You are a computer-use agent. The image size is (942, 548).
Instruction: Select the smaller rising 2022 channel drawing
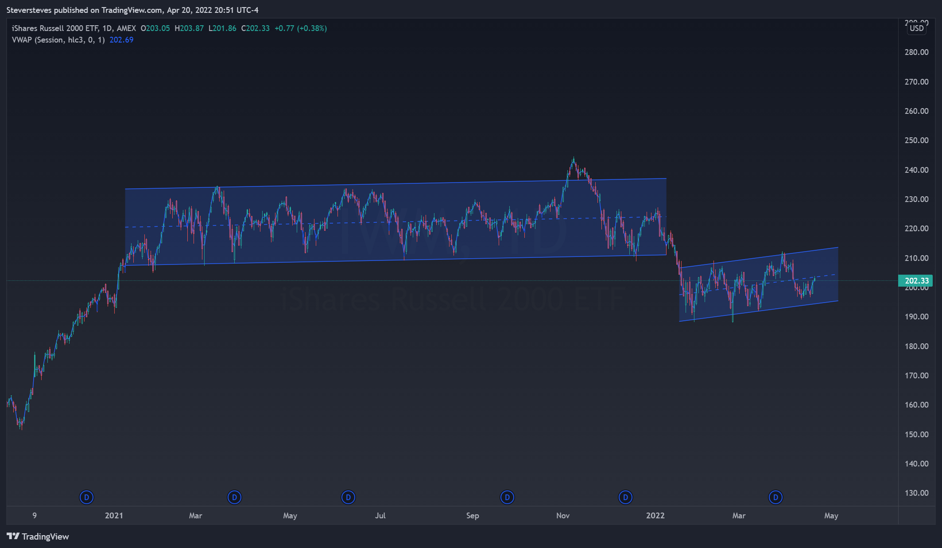click(759, 284)
